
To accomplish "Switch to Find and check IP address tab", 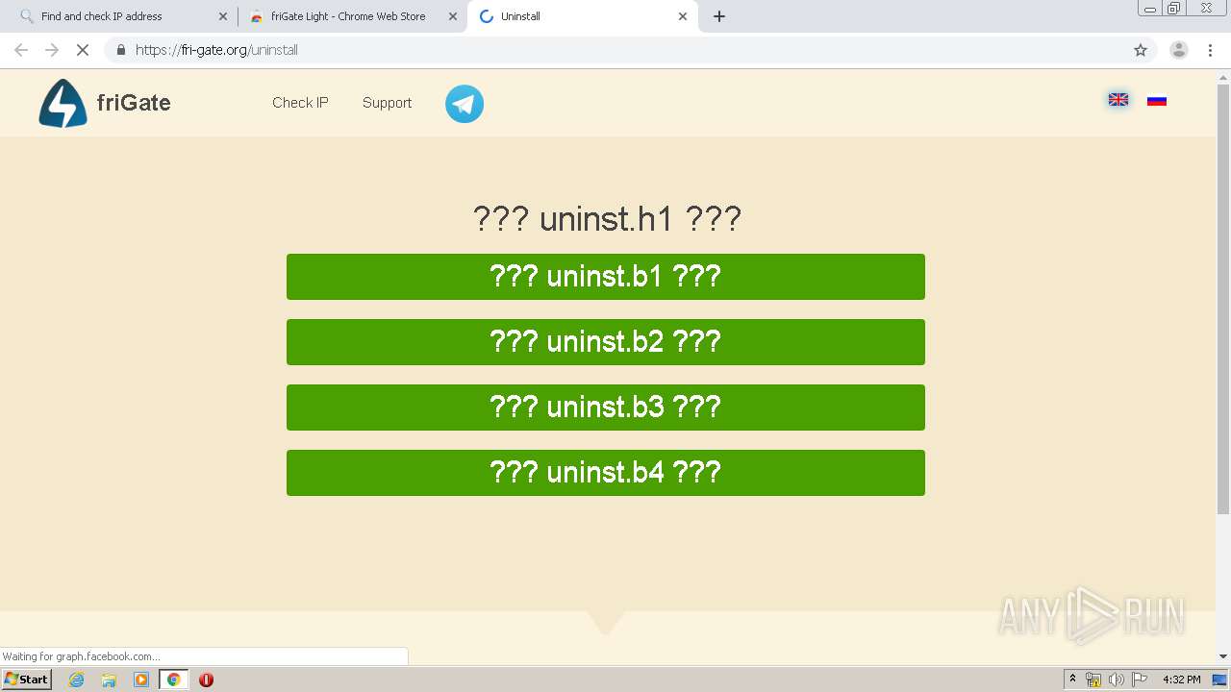I will tap(122, 16).
